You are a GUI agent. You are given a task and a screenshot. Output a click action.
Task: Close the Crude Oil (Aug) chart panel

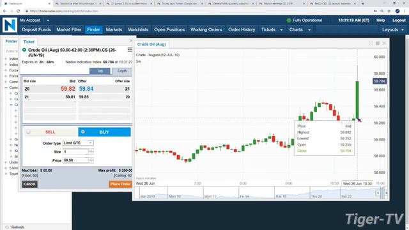click(384, 43)
